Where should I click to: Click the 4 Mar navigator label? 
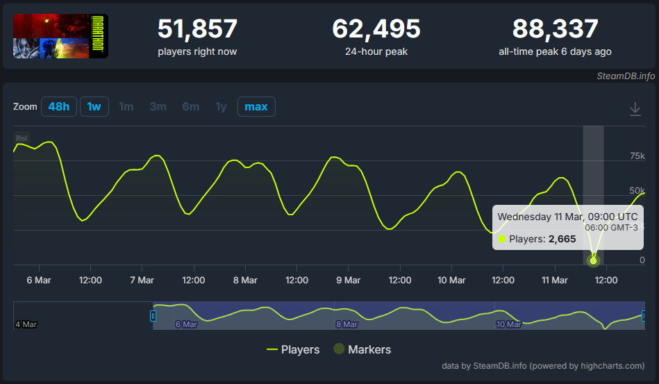click(26, 324)
